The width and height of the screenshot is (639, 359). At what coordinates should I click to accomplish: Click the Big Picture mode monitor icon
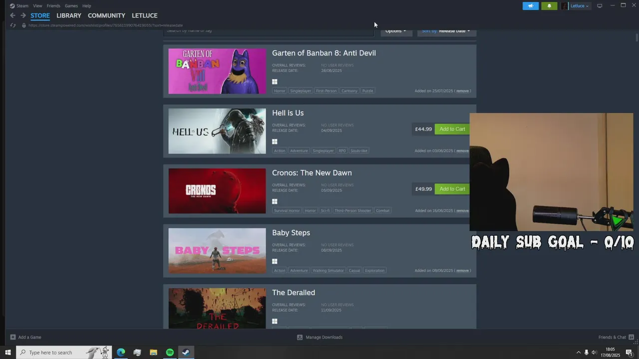[600, 6]
